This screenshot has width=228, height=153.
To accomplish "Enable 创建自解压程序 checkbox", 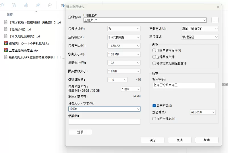I will [154, 50].
